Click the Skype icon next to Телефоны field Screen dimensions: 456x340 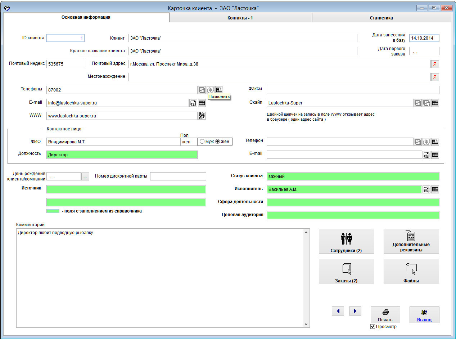pyautogui.click(x=202, y=90)
